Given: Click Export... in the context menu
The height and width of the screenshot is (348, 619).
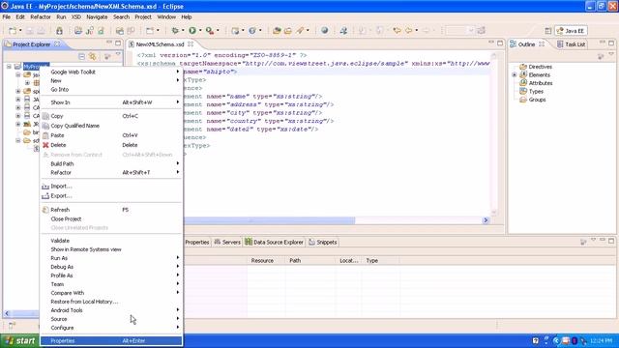Looking at the screenshot, I should (111, 195).
